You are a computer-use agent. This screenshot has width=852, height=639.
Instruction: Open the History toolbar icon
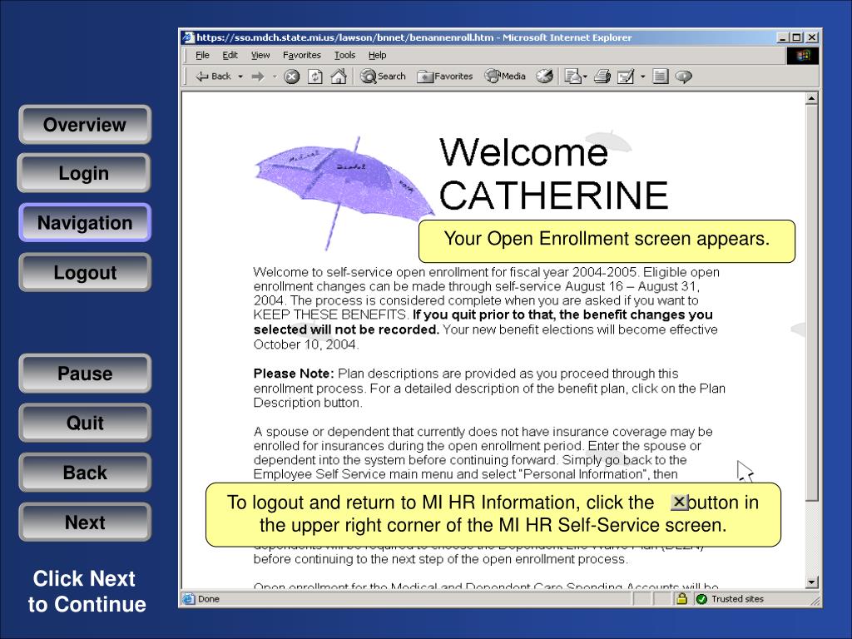coord(544,77)
